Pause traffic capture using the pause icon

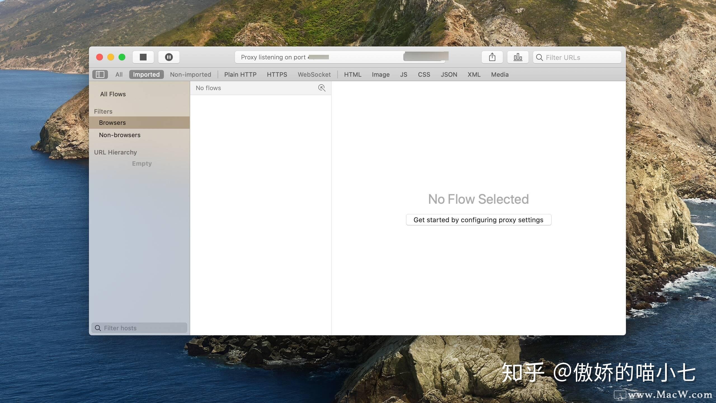(169, 57)
